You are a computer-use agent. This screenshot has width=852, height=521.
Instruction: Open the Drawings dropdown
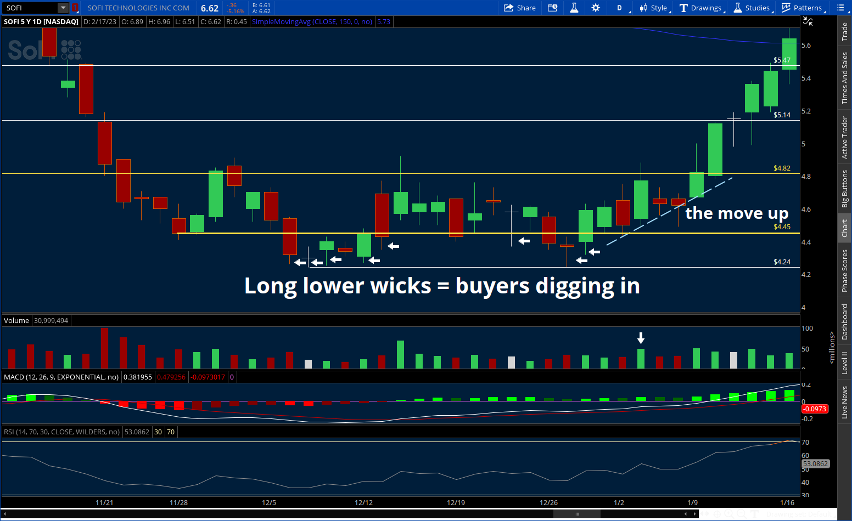click(701, 8)
